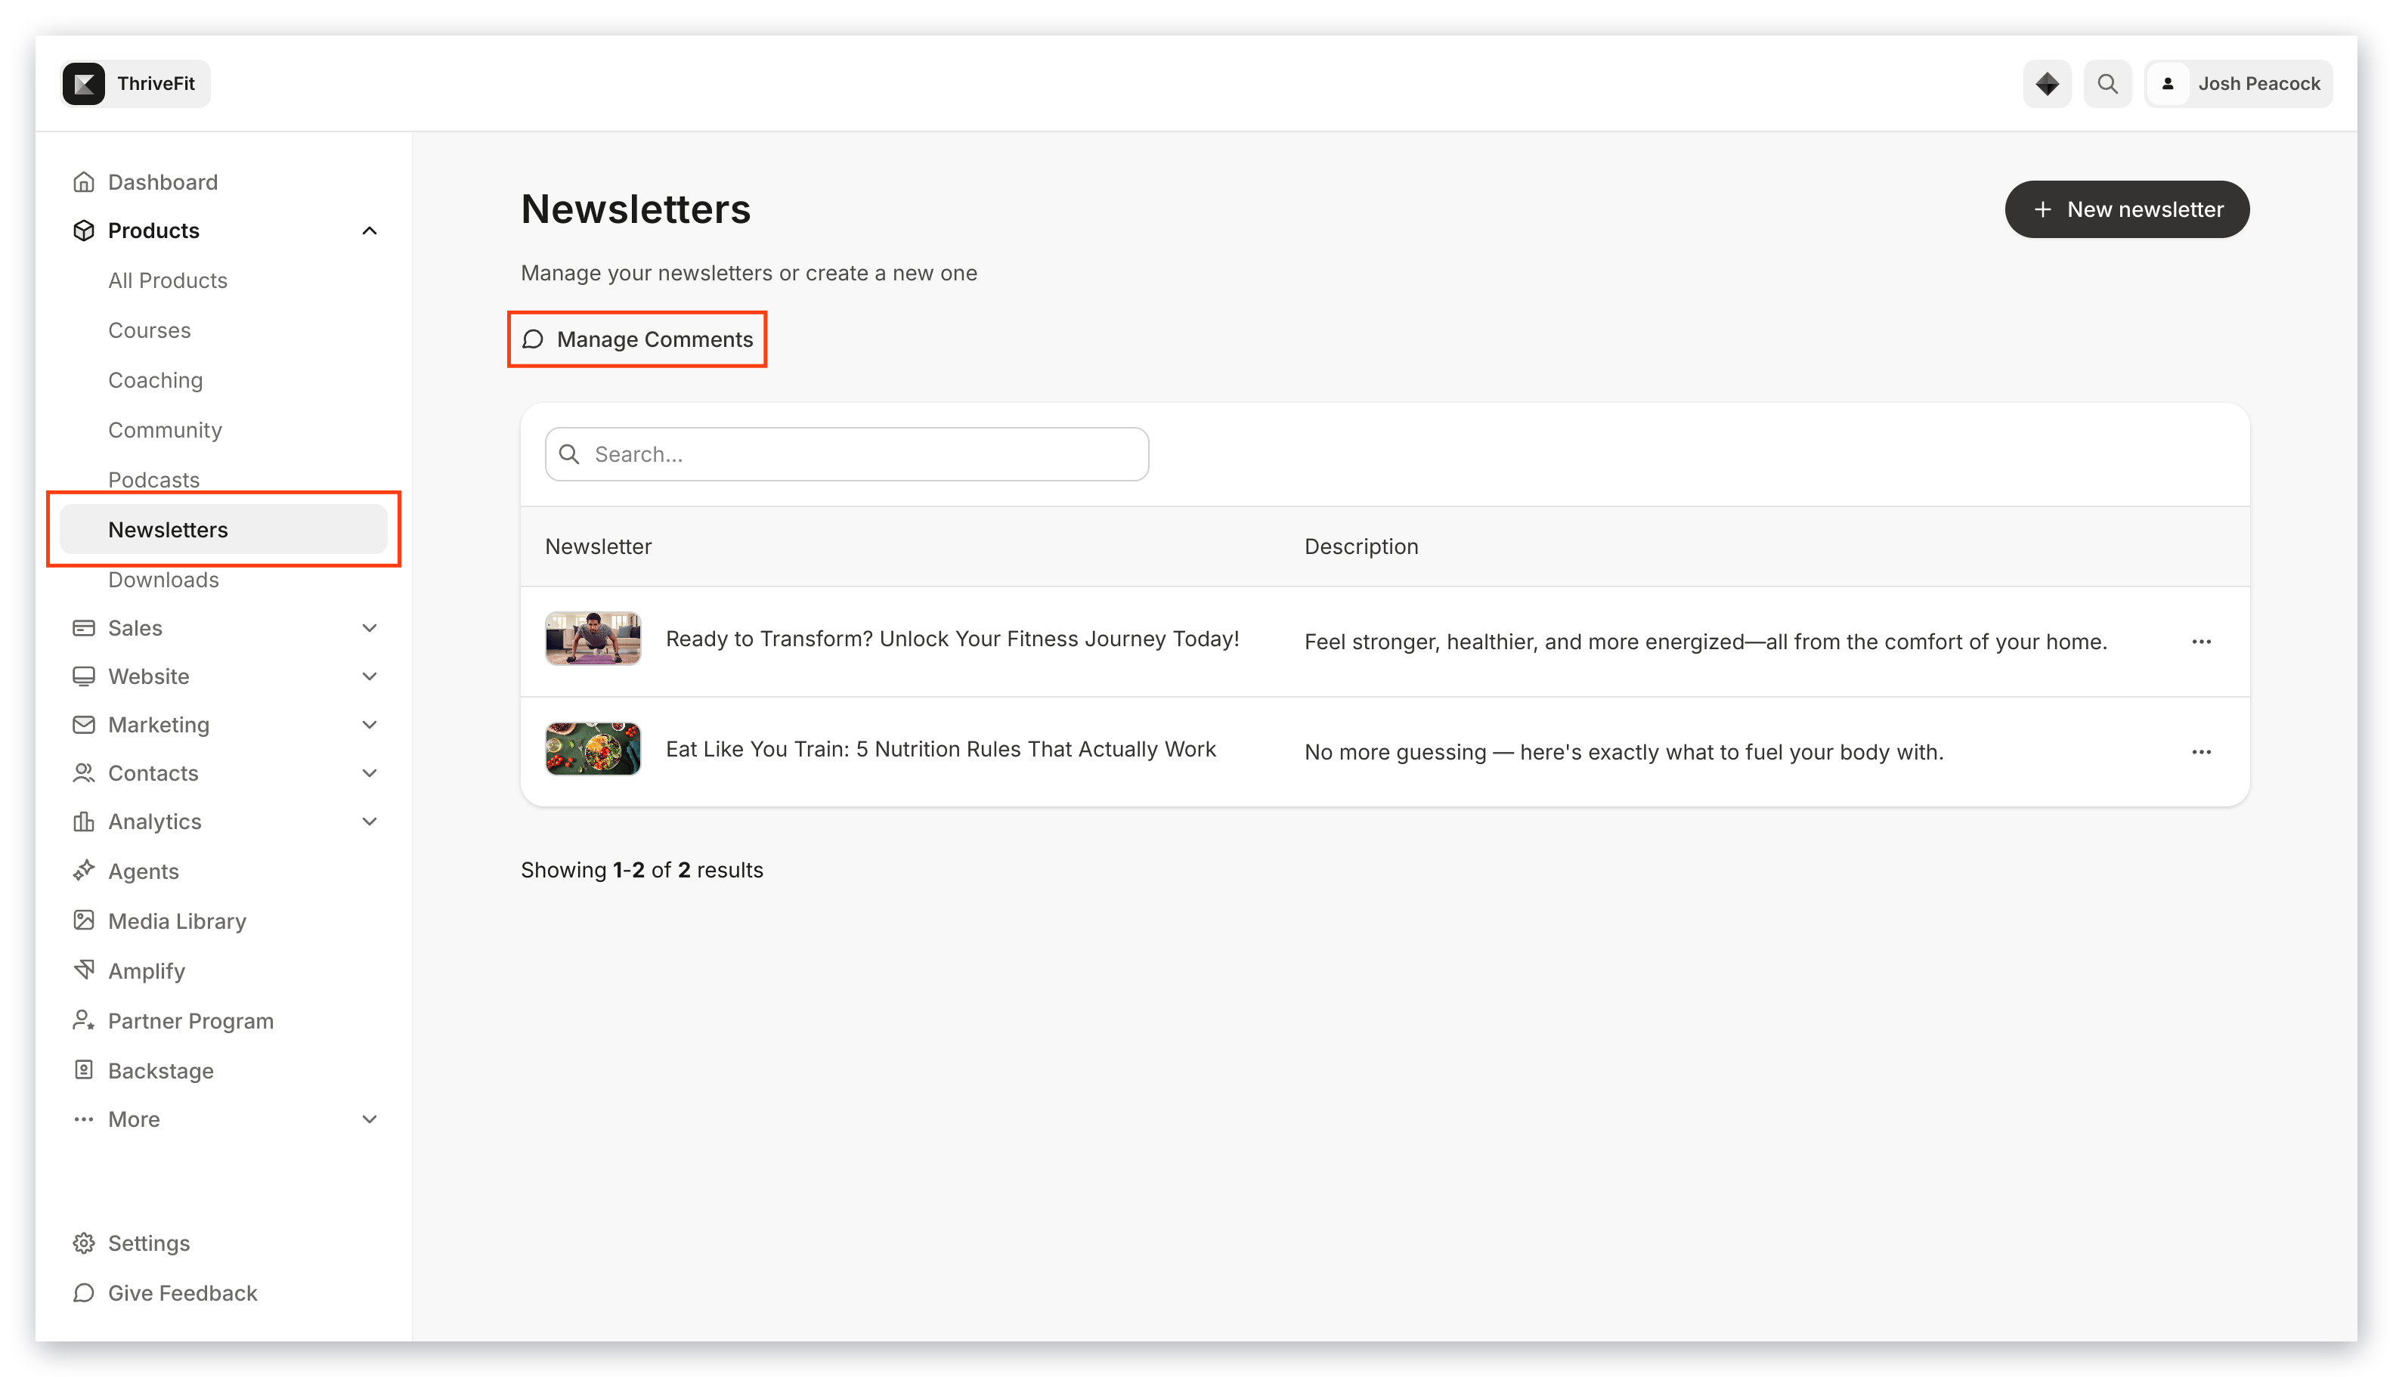Viewport: 2393px width, 1377px height.
Task: Click the Contacts people icon
Action: [x=83, y=772]
